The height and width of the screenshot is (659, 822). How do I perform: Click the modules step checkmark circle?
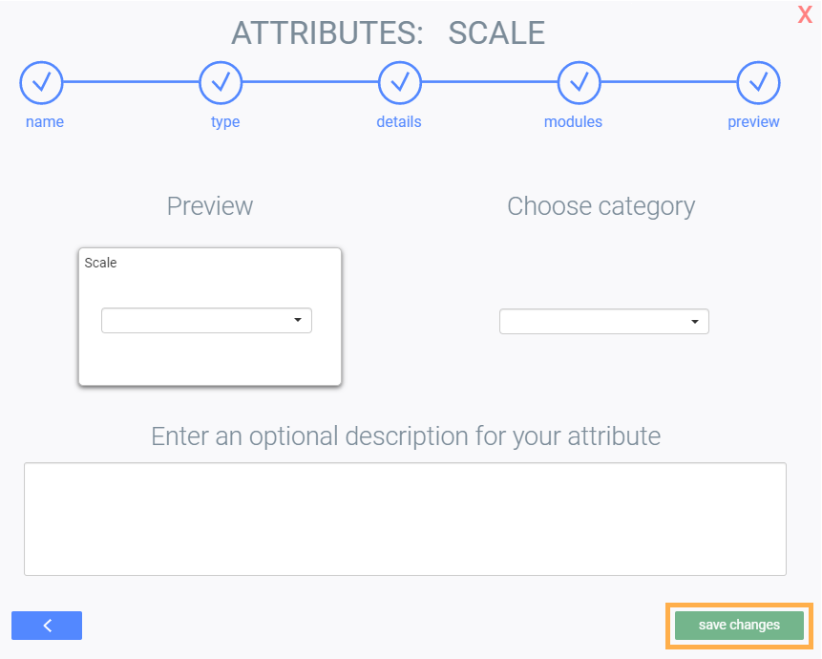579,83
